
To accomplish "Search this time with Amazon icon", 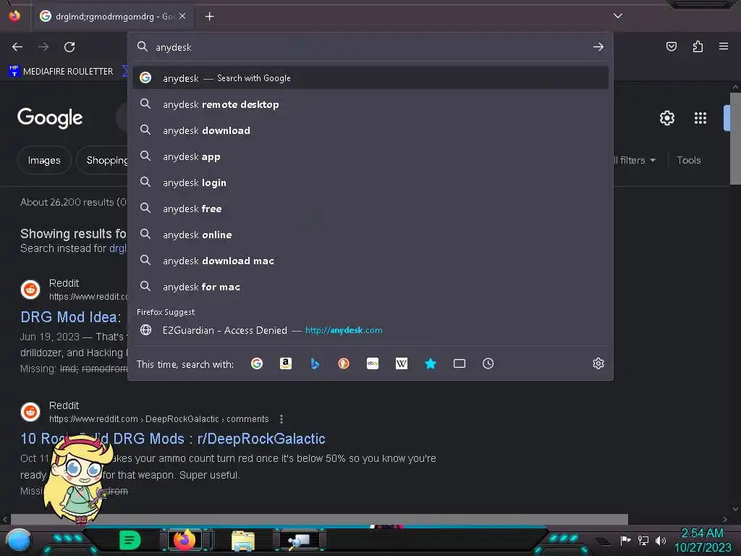I will click(285, 363).
